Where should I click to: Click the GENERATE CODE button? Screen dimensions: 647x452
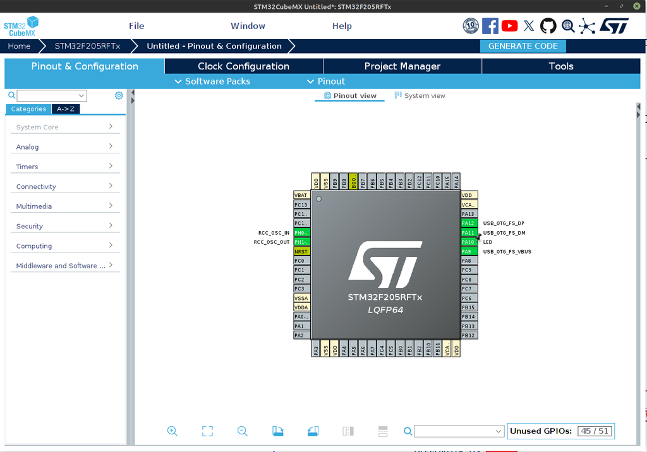(523, 46)
